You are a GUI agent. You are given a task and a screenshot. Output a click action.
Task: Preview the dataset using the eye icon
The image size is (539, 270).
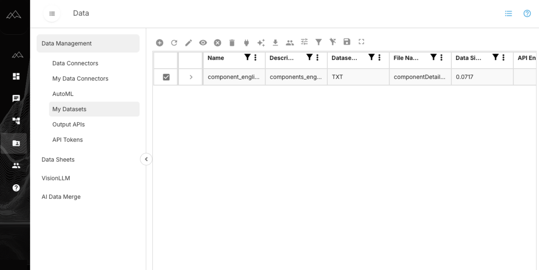tap(203, 42)
